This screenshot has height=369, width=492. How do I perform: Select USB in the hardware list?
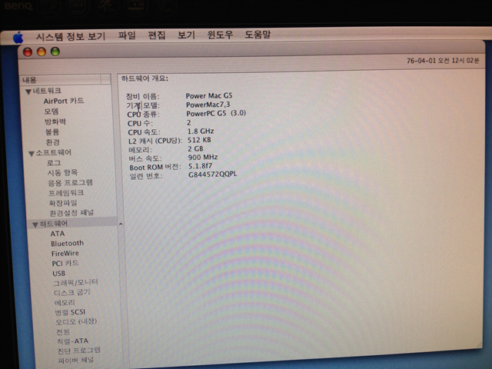(x=59, y=273)
